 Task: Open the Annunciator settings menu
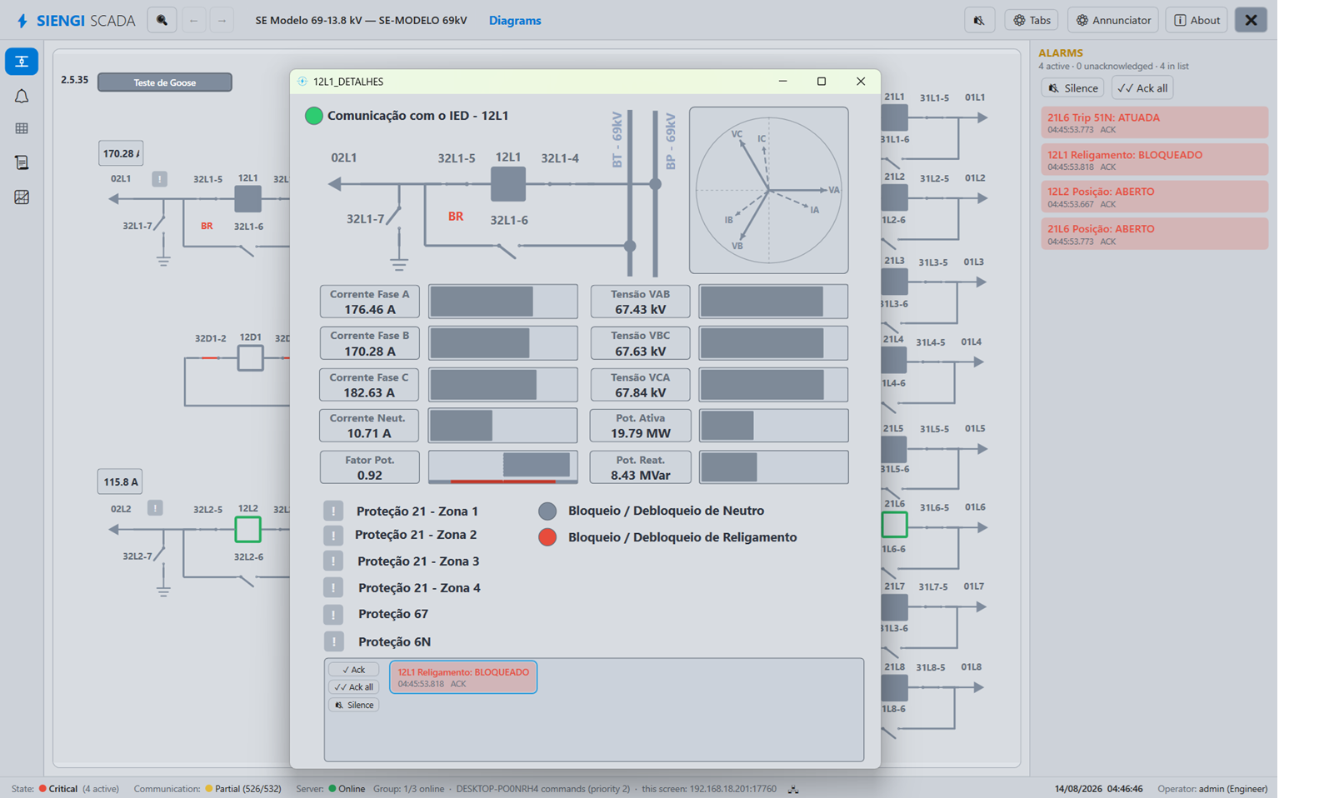(1113, 20)
